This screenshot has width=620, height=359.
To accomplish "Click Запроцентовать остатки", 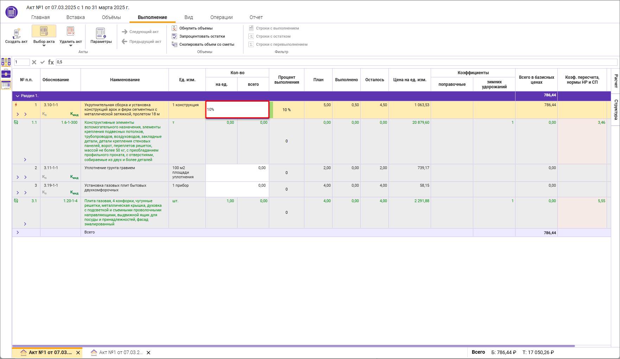I will 202,36.
